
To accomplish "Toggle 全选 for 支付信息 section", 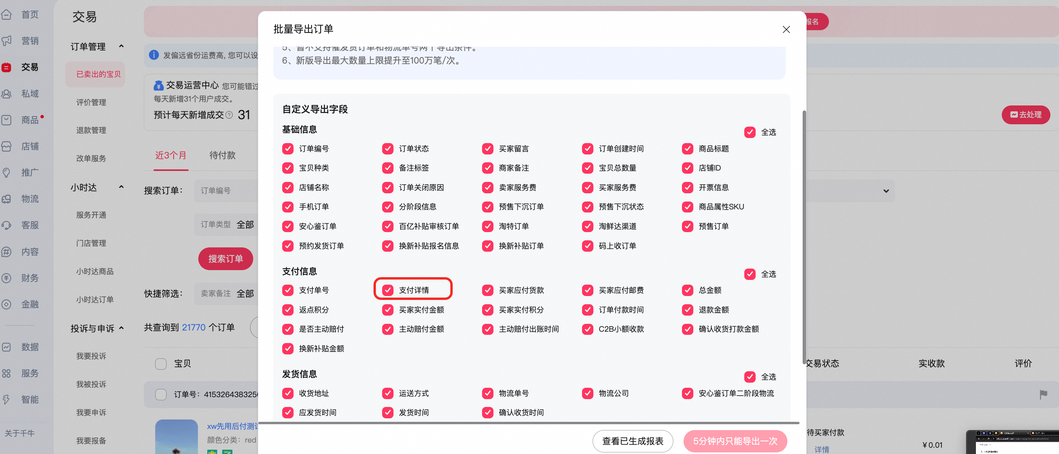I will (x=750, y=274).
